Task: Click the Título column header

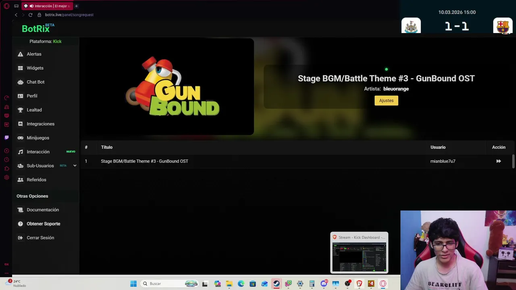Action: pos(107,147)
